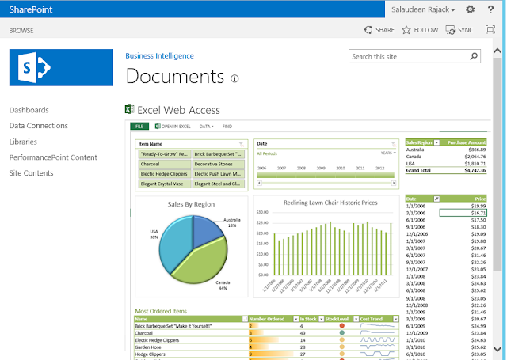
Task: Open the FILE tab in Excel viewer
Action: (139, 127)
